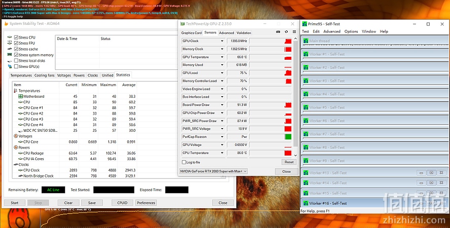Minimize the Worker #14 child window
The height and width of the screenshot is (228, 450).
(421, 183)
